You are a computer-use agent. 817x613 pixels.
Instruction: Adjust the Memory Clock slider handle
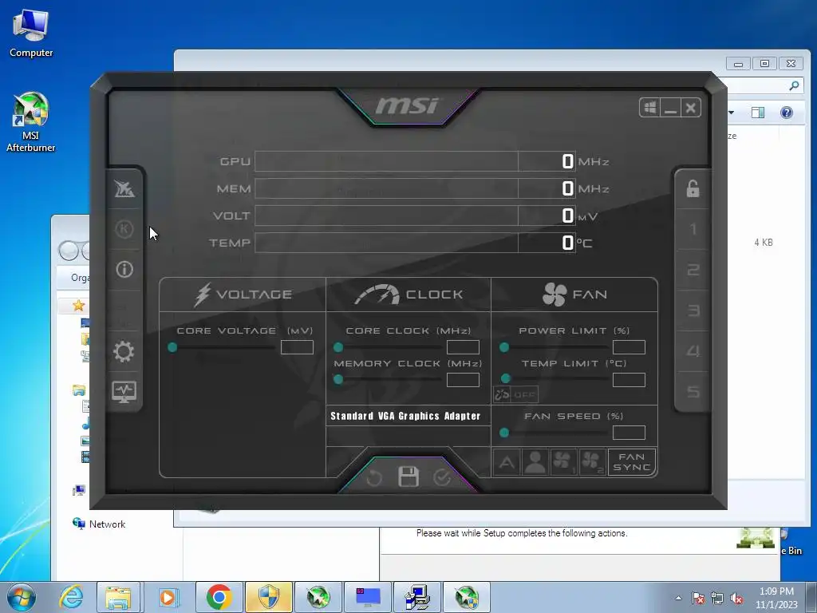pos(338,379)
